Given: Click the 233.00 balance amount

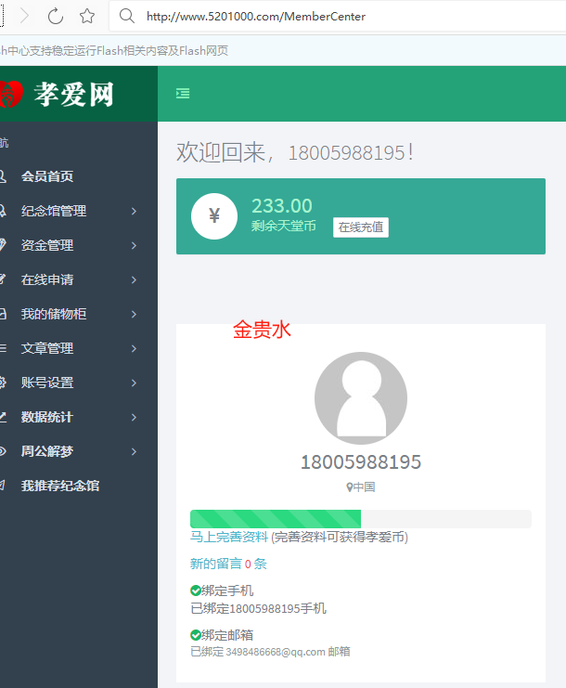Looking at the screenshot, I should click(x=282, y=206).
